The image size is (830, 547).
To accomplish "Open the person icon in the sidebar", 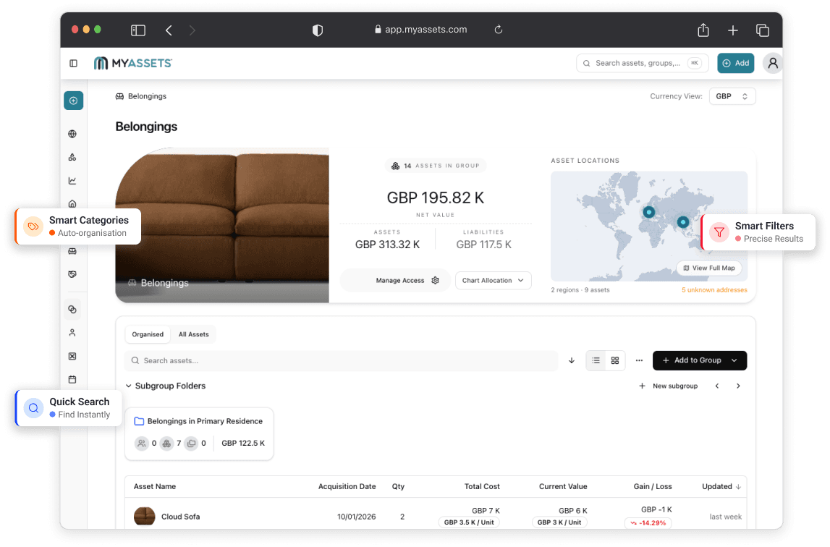I will pyautogui.click(x=72, y=333).
